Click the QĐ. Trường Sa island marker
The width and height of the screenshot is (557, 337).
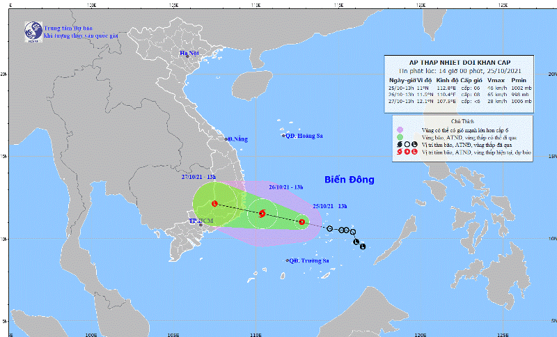pos(287,260)
